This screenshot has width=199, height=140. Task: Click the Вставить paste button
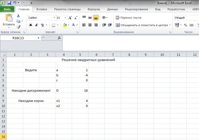coord(9,21)
